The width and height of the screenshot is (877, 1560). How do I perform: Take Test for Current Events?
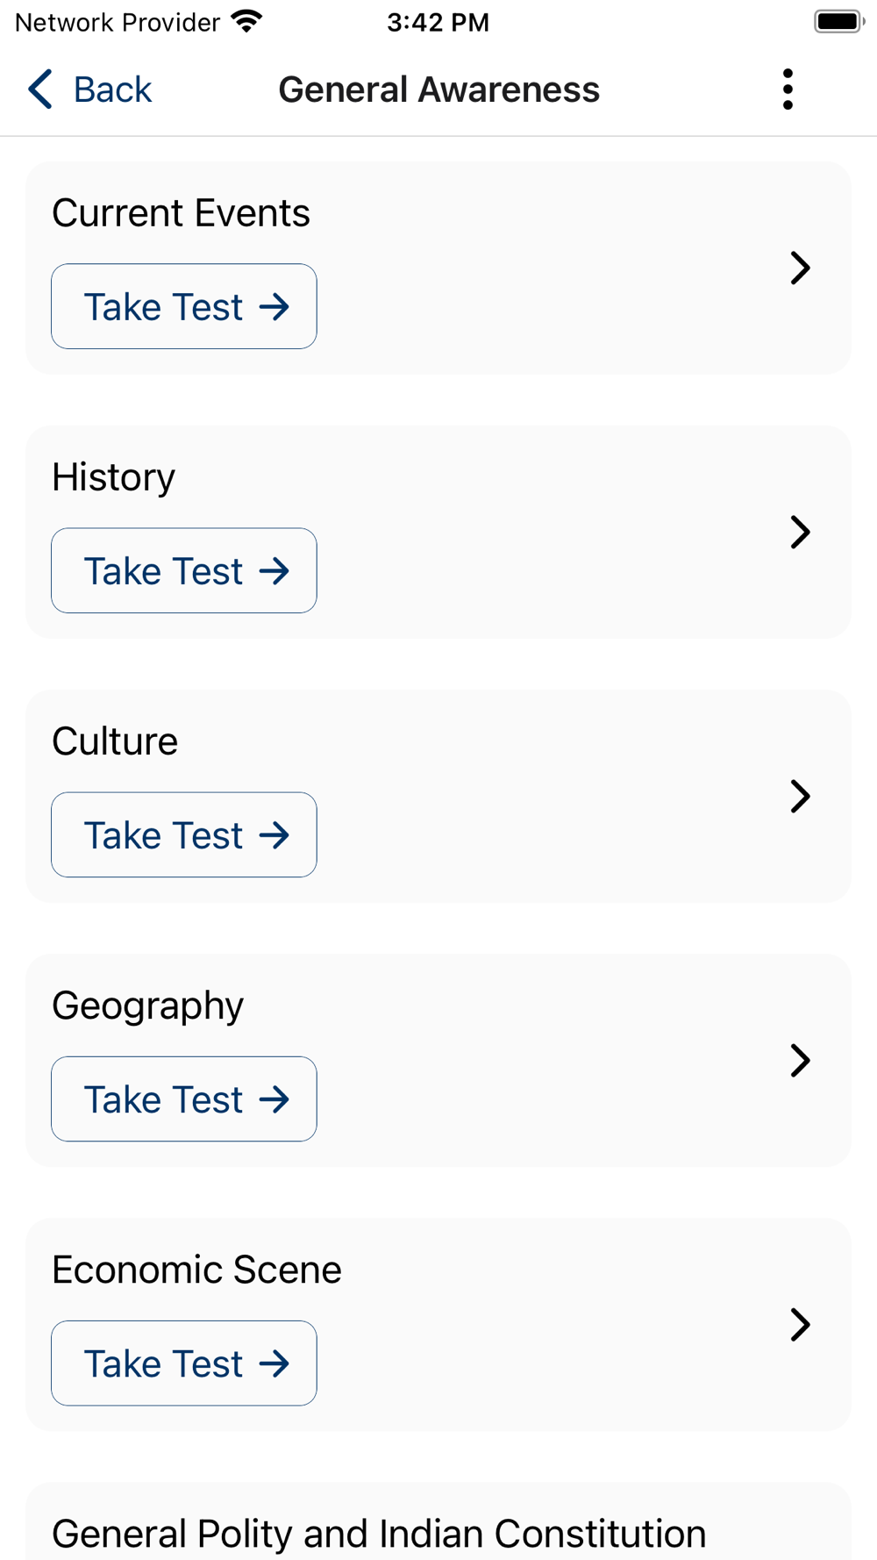(x=184, y=306)
